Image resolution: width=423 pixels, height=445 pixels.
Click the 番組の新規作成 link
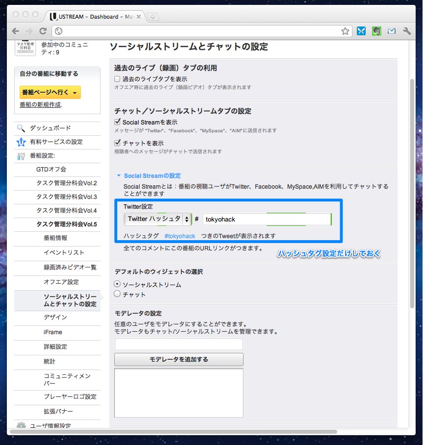tap(40, 105)
